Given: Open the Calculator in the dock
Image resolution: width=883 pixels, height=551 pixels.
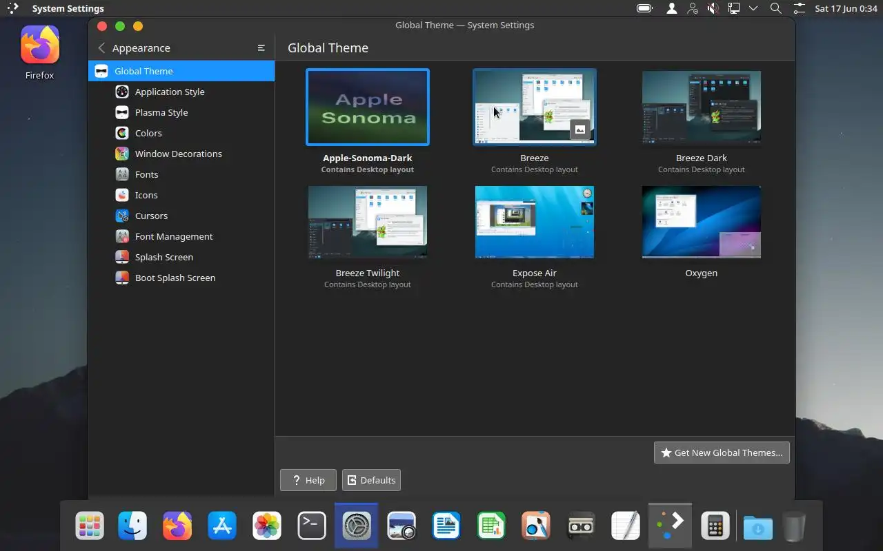Looking at the screenshot, I should [x=715, y=526].
